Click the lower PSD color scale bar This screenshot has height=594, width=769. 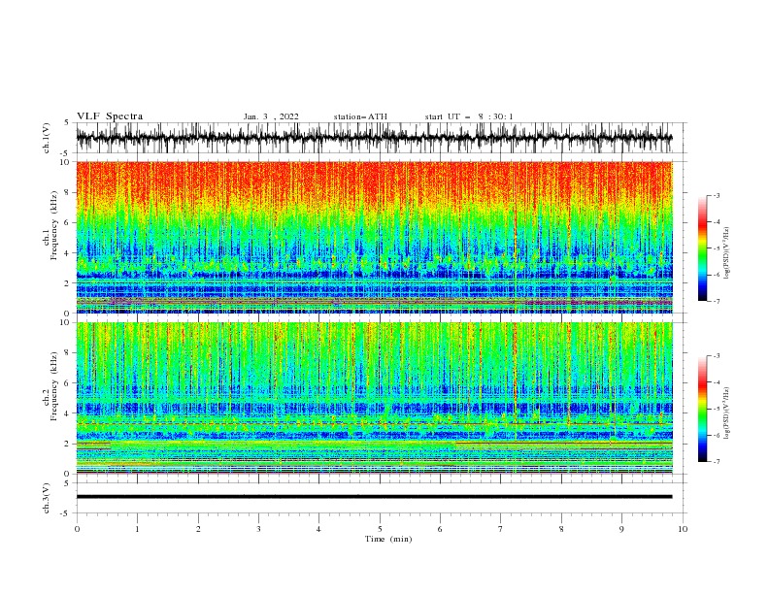point(703,409)
